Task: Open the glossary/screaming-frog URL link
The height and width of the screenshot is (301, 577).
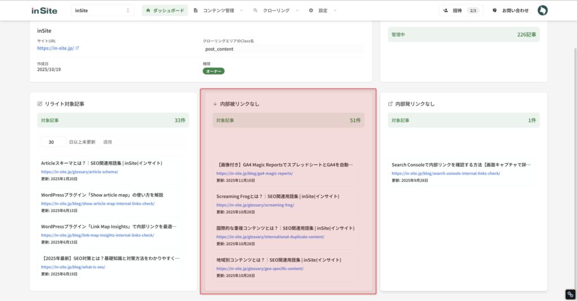Action: pos(255,205)
